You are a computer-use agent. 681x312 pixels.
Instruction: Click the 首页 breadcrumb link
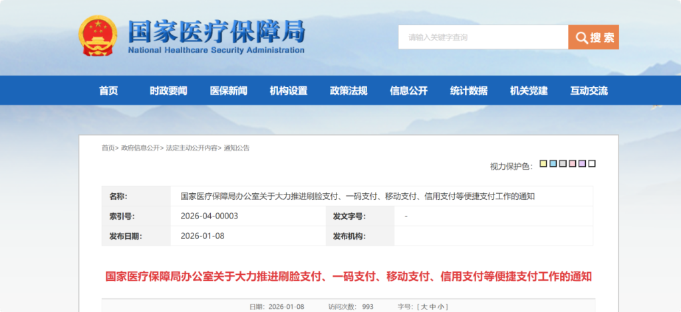point(108,148)
